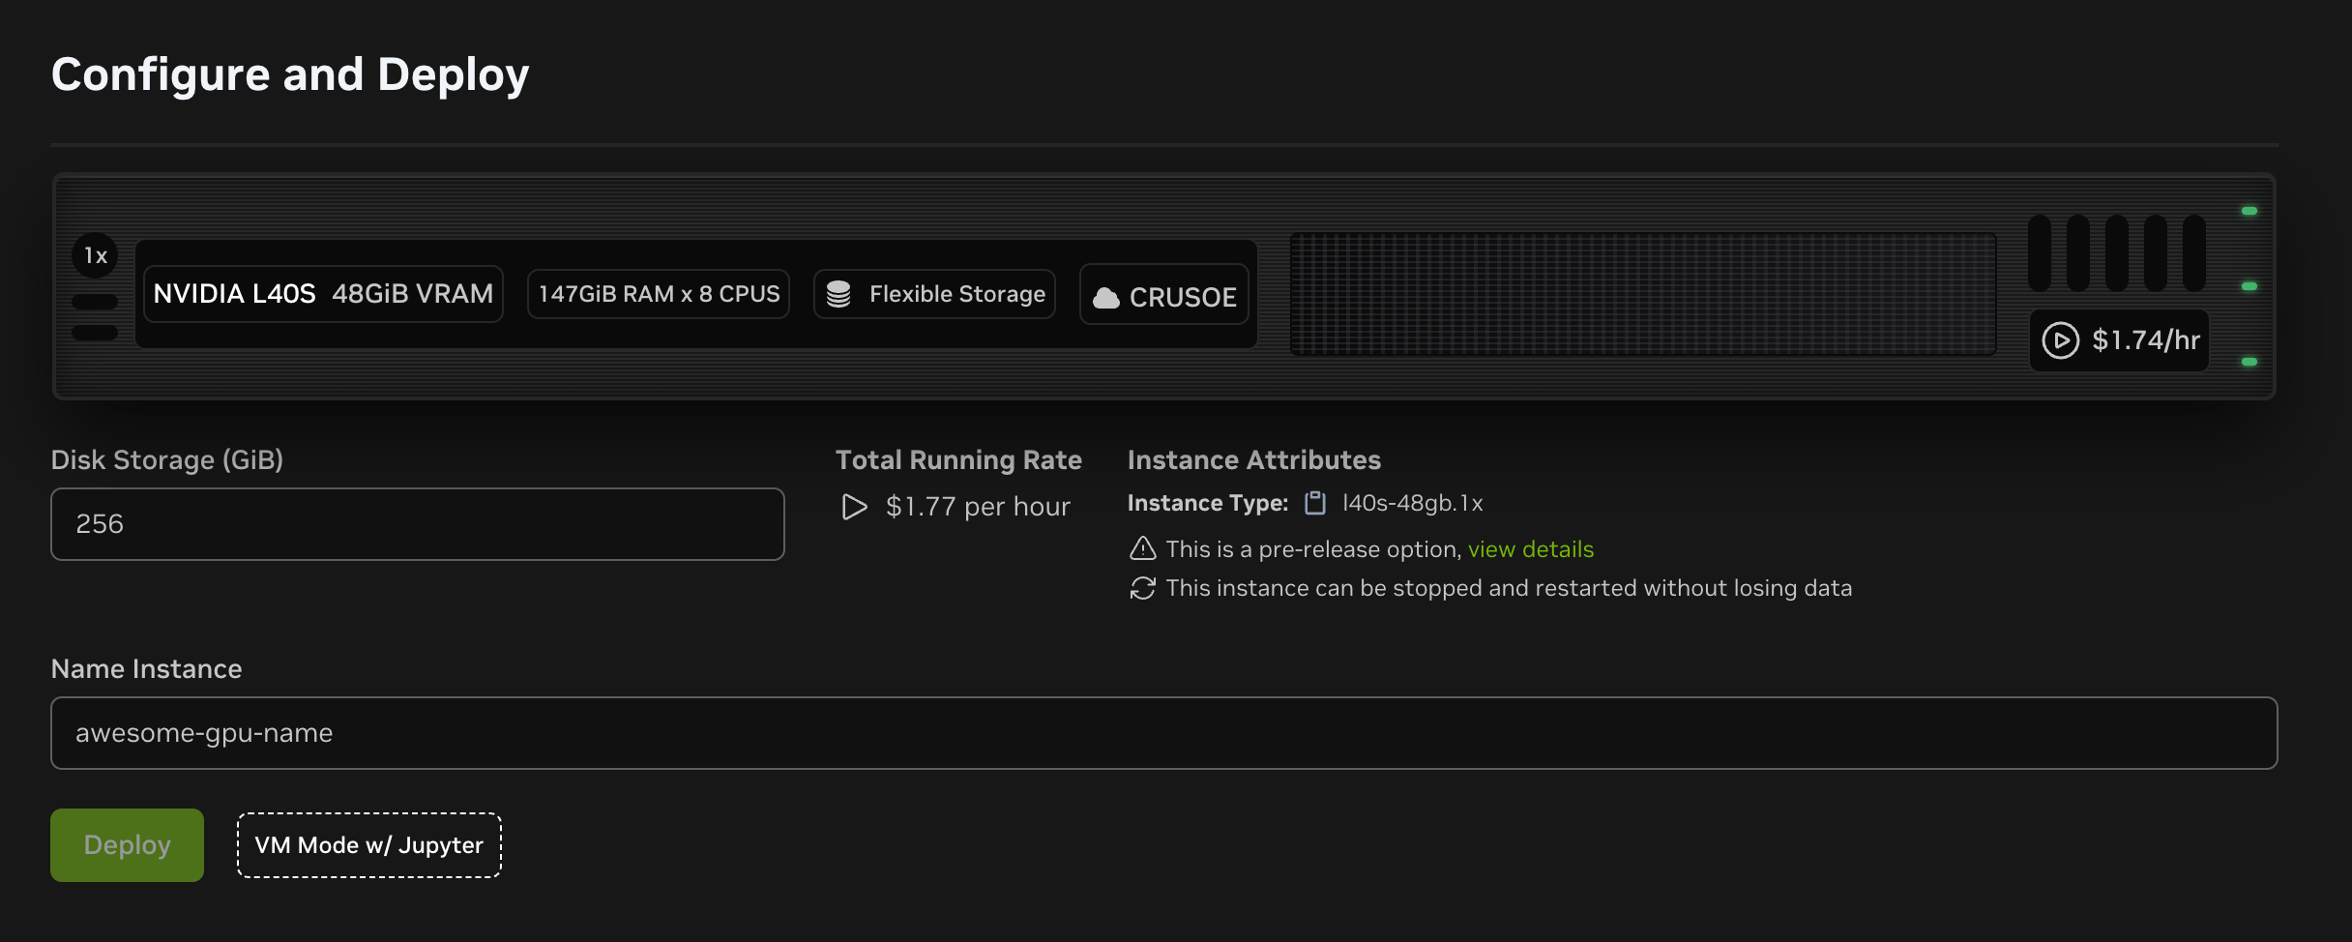Click the $1.77 per hour rate text
This screenshot has height=942, width=2352.
[x=978, y=507]
